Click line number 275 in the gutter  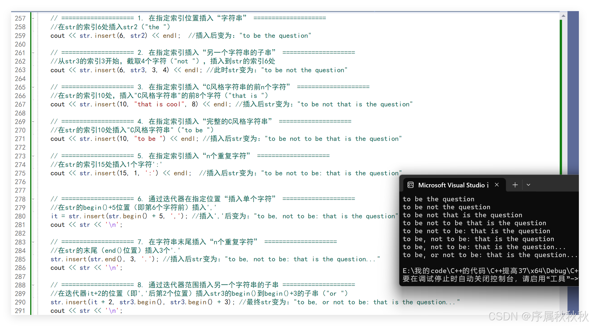click(x=20, y=173)
